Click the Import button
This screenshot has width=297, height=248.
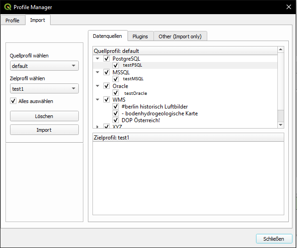click(x=44, y=130)
